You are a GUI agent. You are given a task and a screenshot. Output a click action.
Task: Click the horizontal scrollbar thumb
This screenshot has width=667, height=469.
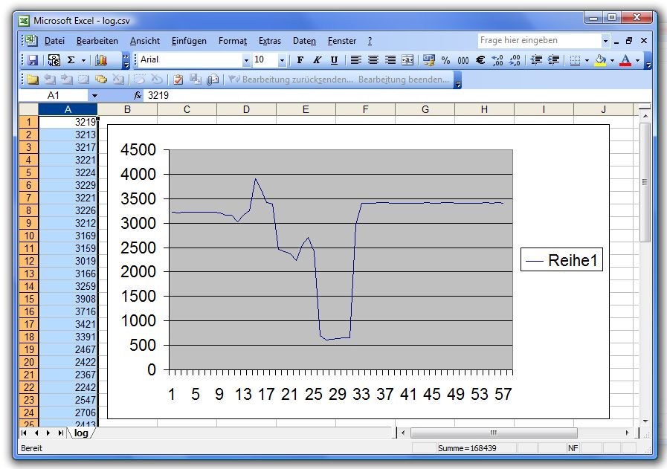(x=494, y=433)
